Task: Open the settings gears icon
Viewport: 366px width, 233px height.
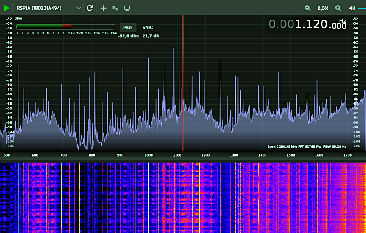Action: 115,8
